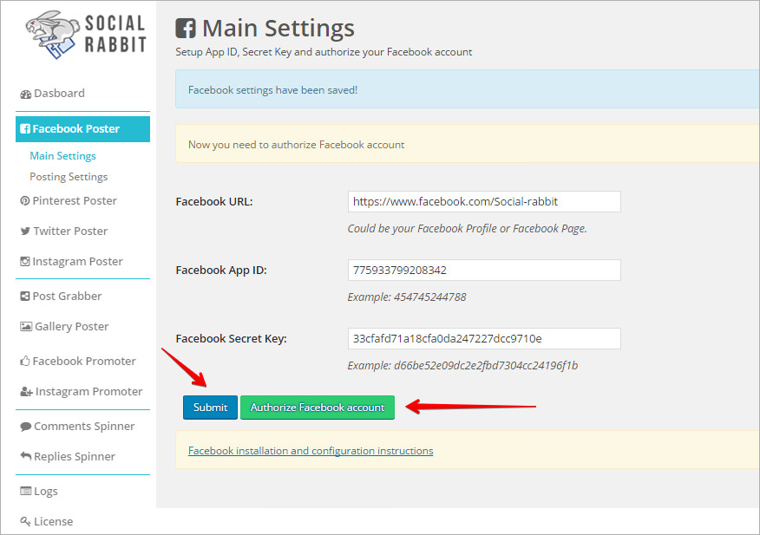
Task: Click the Logs list icon
Action: (x=25, y=492)
